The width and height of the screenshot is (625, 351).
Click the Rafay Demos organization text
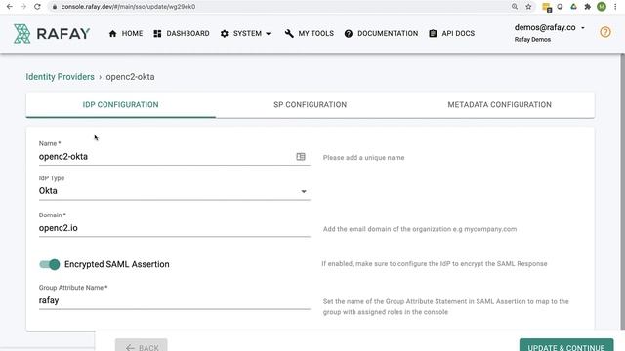tap(532, 40)
